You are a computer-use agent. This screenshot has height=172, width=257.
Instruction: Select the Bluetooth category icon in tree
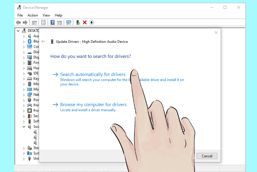pos(30,41)
